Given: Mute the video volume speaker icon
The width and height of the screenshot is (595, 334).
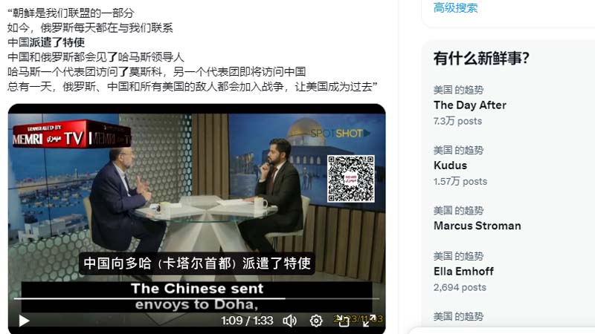Looking at the screenshot, I should tap(289, 321).
